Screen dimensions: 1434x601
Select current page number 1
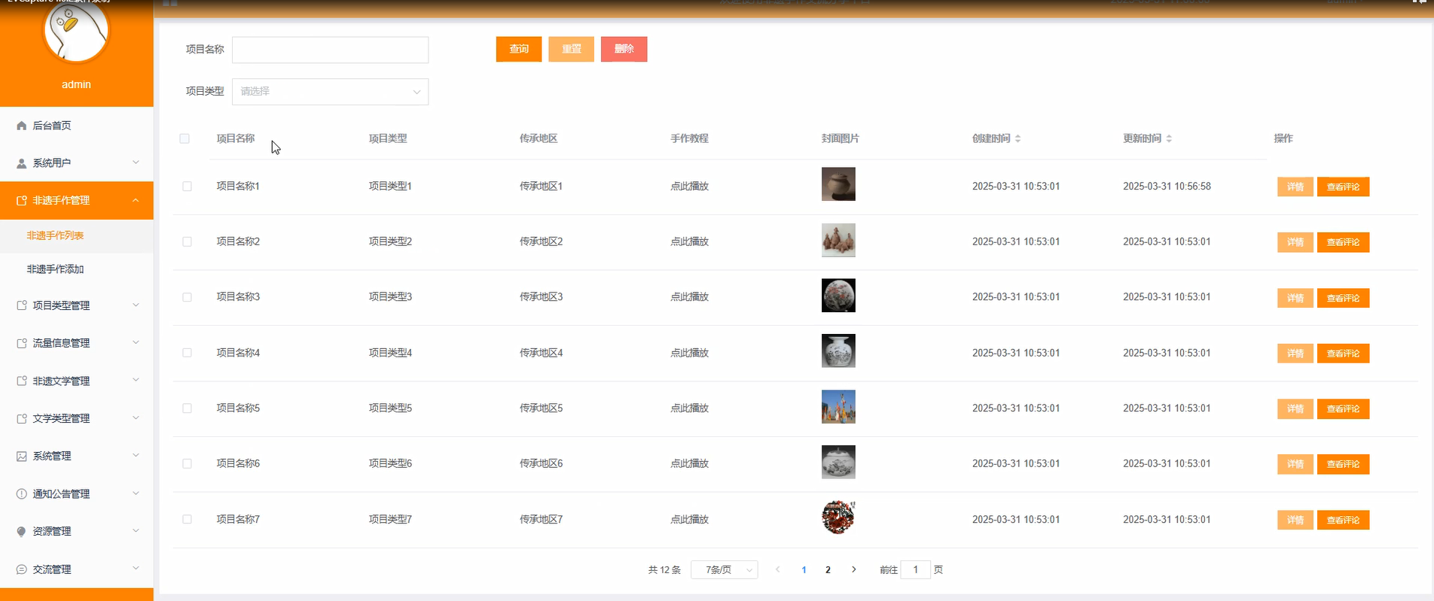coord(804,570)
